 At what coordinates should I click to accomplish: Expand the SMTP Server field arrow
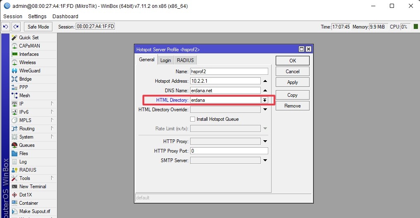pyautogui.click(x=265, y=161)
